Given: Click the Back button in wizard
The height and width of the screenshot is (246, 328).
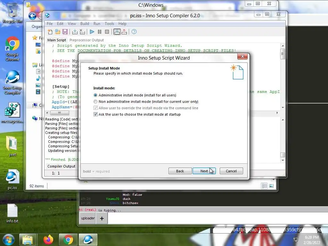Looking at the screenshot, I should pyautogui.click(x=180, y=171).
